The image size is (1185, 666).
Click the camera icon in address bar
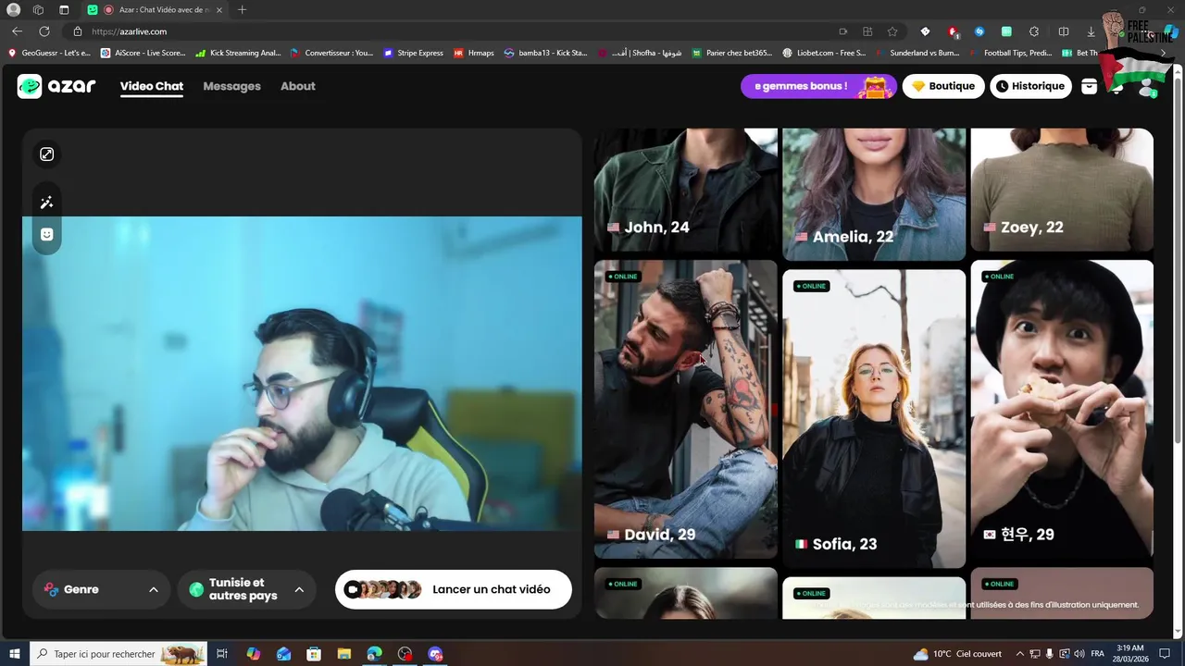tap(842, 31)
